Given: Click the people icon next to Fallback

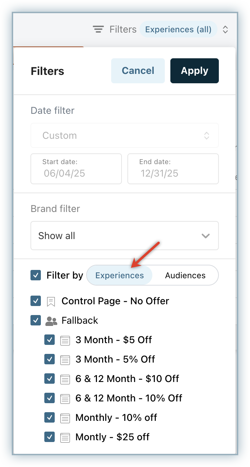Looking at the screenshot, I should pyautogui.click(x=51, y=321).
